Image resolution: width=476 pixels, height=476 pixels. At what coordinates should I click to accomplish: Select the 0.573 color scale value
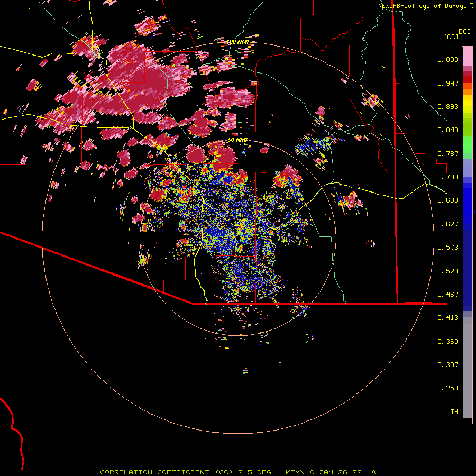tap(448, 248)
